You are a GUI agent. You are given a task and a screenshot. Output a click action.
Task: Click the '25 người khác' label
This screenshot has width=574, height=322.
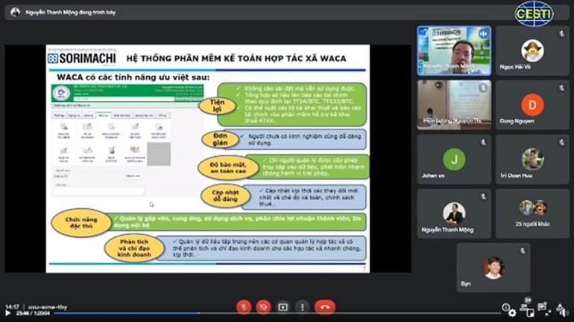click(x=532, y=224)
